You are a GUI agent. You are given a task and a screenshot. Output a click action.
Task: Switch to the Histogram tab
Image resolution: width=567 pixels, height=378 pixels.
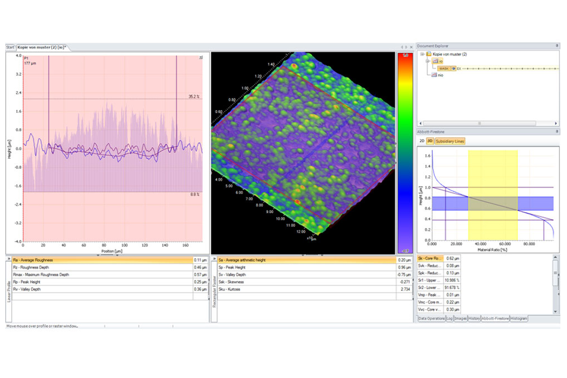(519, 318)
